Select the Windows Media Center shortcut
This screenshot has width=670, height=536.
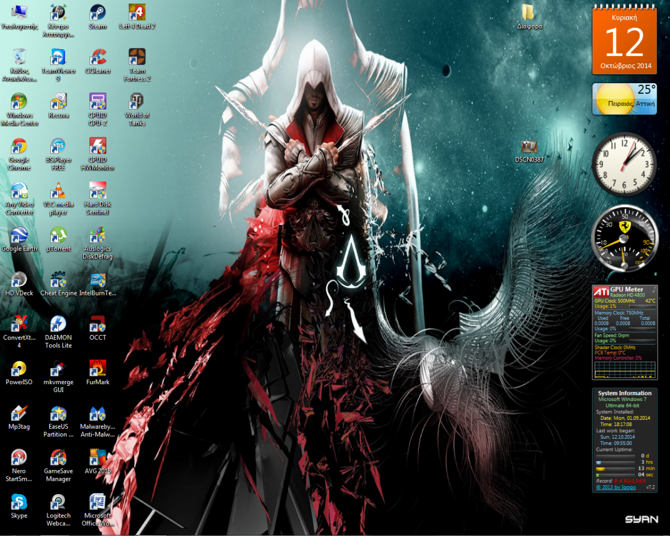coord(19,110)
